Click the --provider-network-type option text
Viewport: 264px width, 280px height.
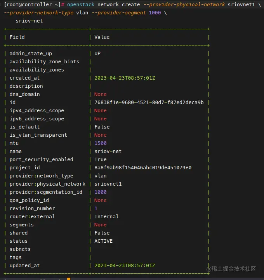pos(38,13)
